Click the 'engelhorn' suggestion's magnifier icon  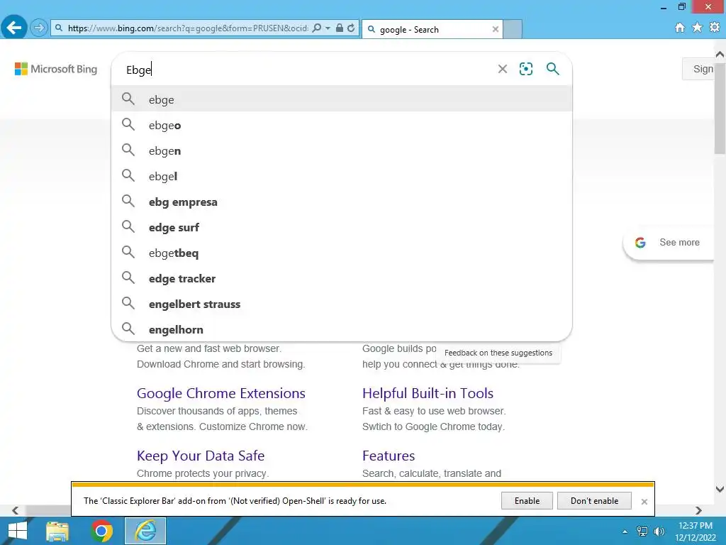pyautogui.click(x=128, y=329)
